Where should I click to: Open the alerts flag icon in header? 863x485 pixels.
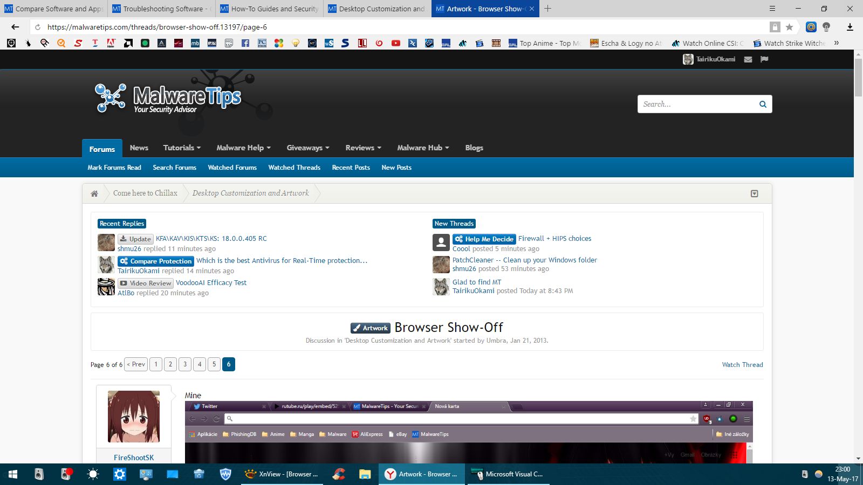coord(764,59)
